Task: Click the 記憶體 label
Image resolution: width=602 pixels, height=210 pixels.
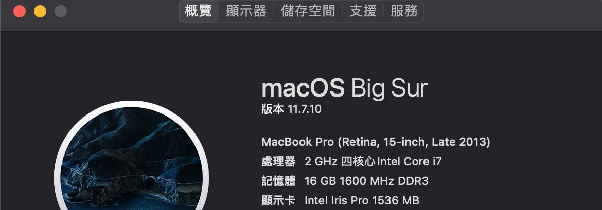Action: pyautogui.click(x=278, y=181)
